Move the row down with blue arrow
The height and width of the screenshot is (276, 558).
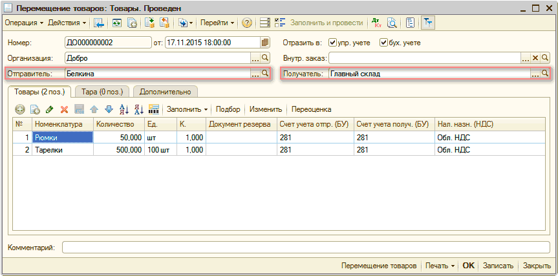(109, 110)
